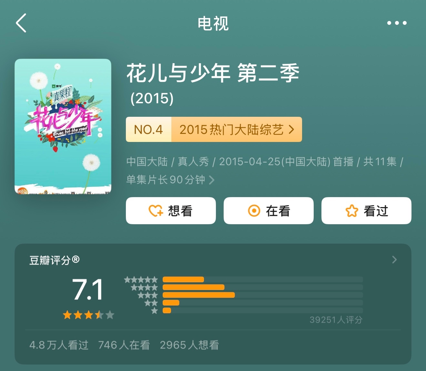Tap the 3.5-star score stars
The image size is (426, 371).
point(88,315)
